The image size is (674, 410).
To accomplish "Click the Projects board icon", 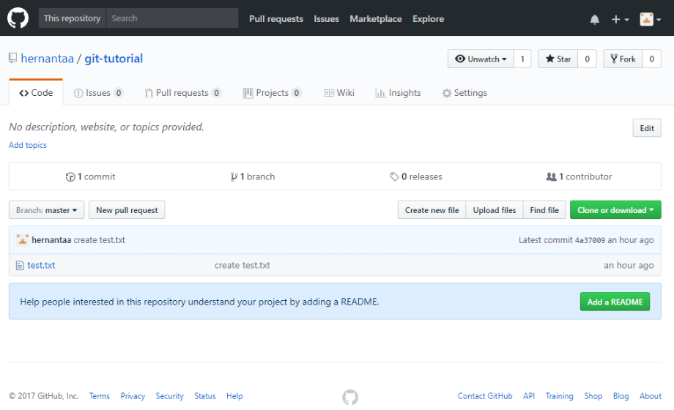I will (x=248, y=93).
